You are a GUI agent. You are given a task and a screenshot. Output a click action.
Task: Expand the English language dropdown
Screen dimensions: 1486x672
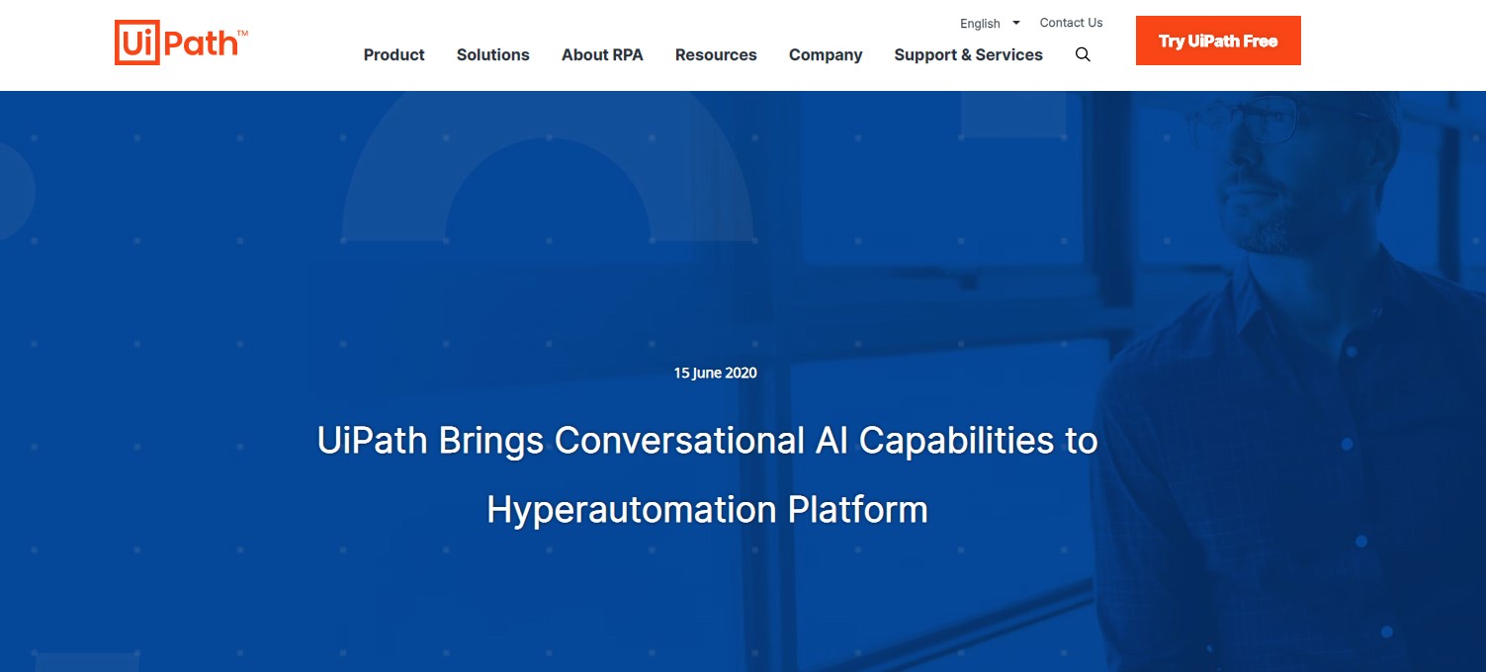[990, 24]
